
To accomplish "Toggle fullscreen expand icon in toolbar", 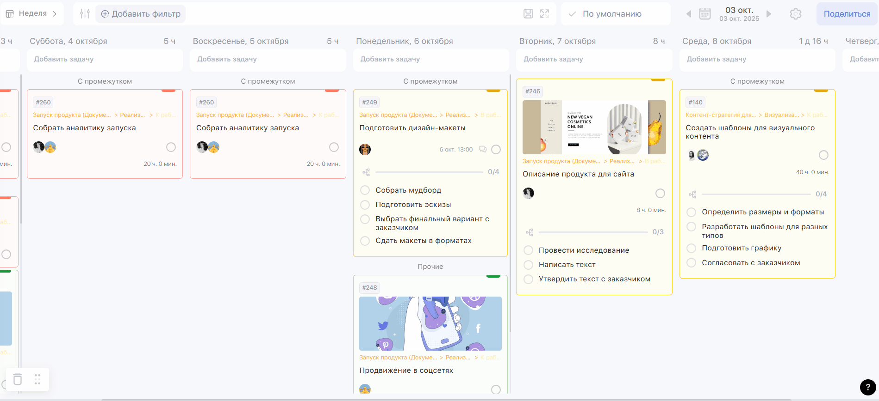I will pos(545,14).
